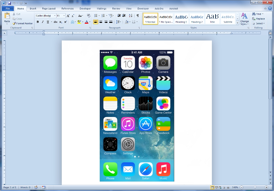Open the Select dropdown in Editing group
The width and height of the screenshot is (274, 191).
(x=258, y=23)
